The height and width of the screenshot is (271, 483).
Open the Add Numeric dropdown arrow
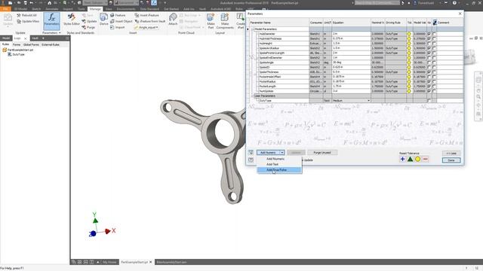pos(281,152)
